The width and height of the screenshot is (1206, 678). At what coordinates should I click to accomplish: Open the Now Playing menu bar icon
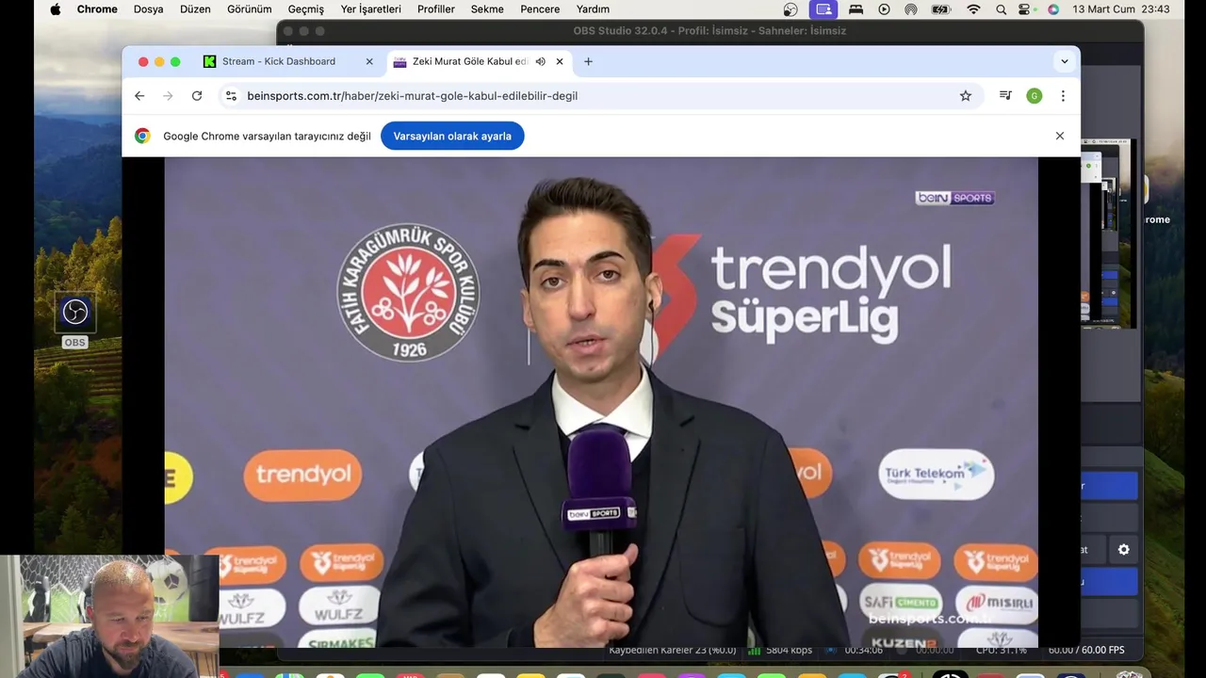pos(884,9)
